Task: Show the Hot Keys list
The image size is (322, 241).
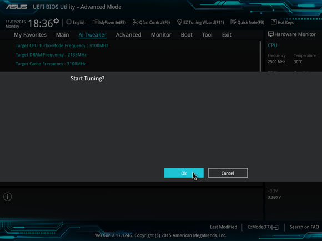Action: (x=283, y=22)
